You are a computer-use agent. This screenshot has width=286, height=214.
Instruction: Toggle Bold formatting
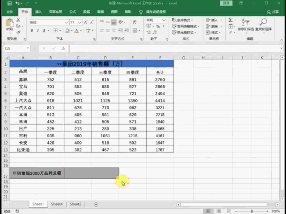32,31
